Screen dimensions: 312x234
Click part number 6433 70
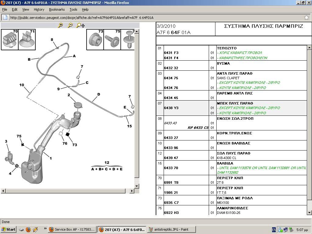(171, 168)
